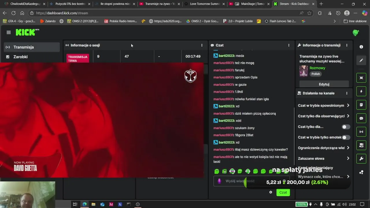Click the info icon in right sidebar
The image size is (370, 208).
(x=361, y=47)
